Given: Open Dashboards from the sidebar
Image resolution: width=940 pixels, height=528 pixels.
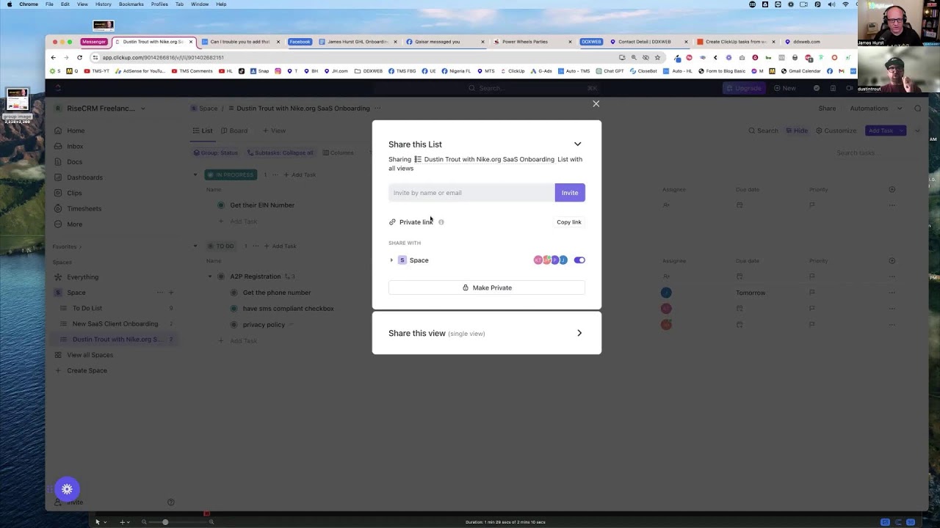Looking at the screenshot, I should point(84,177).
